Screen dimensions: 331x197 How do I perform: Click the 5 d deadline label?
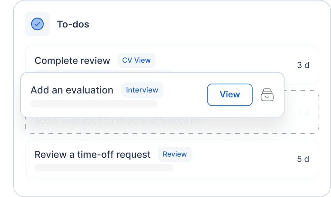click(x=304, y=159)
